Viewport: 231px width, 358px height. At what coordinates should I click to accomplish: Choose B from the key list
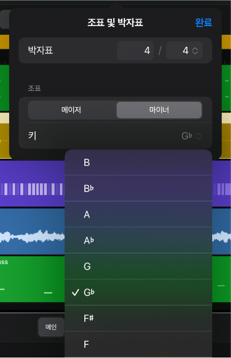pyautogui.click(x=138, y=162)
